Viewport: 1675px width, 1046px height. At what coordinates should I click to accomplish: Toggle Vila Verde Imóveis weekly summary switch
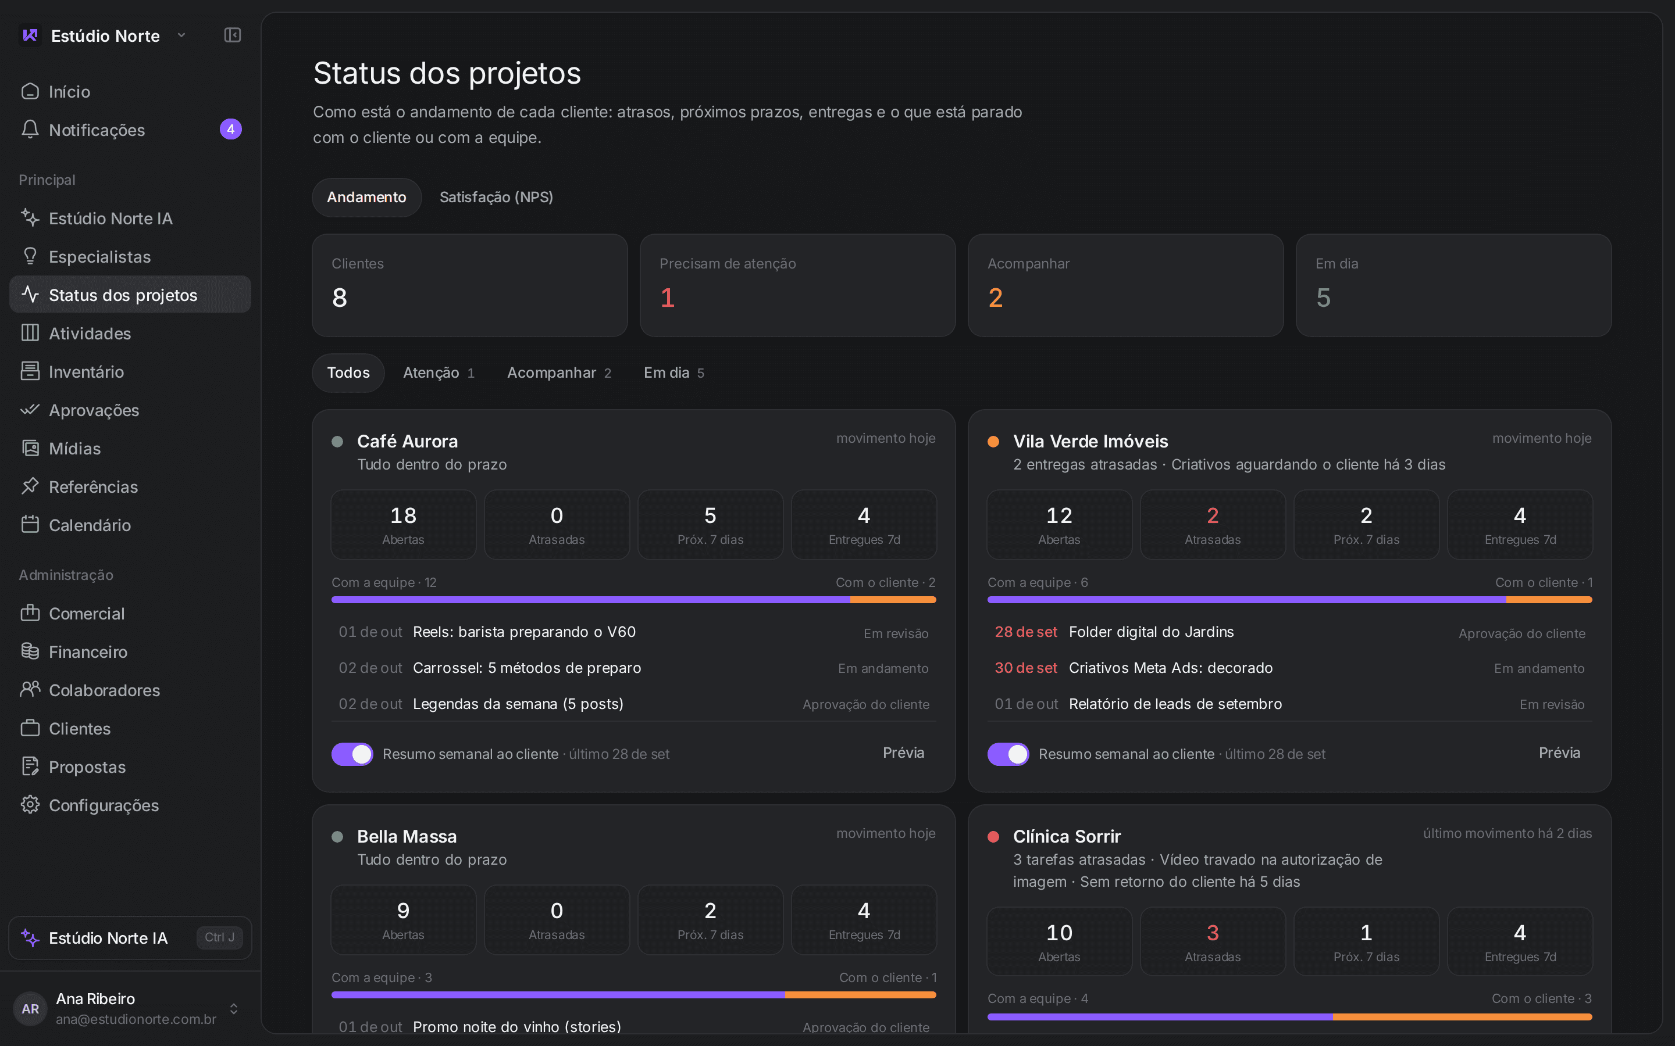(1008, 754)
